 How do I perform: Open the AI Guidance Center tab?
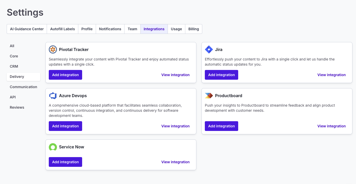tap(27, 29)
